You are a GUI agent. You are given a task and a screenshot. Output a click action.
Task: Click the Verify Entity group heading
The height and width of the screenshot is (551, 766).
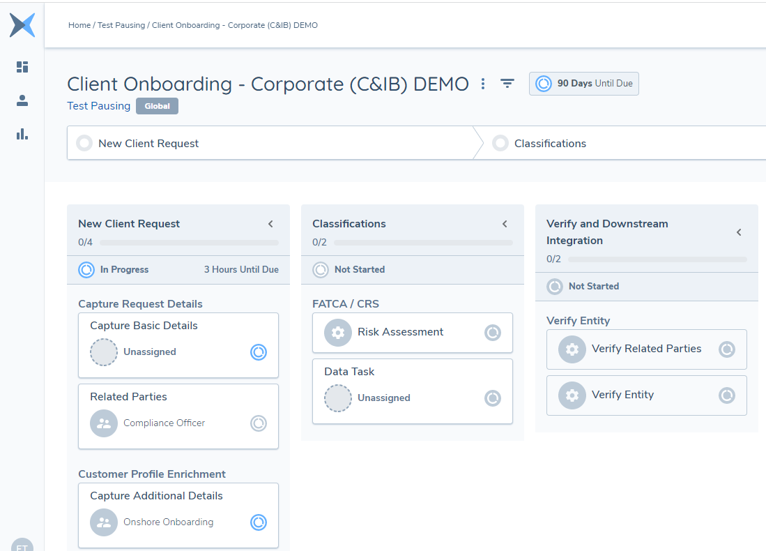tap(578, 321)
